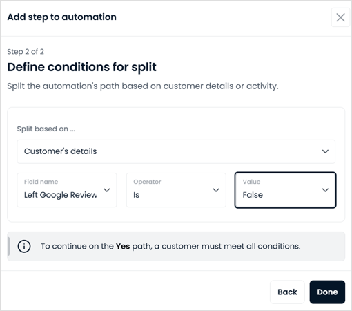The width and height of the screenshot is (352, 311).
Task: Click the 'Is' operator value
Action: pyautogui.click(x=136, y=195)
